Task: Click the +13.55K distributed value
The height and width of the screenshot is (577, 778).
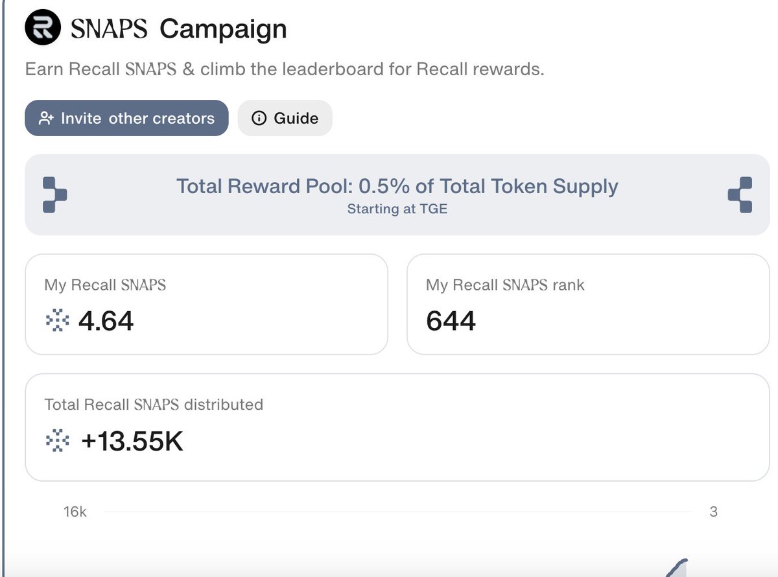Action: pyautogui.click(x=132, y=441)
